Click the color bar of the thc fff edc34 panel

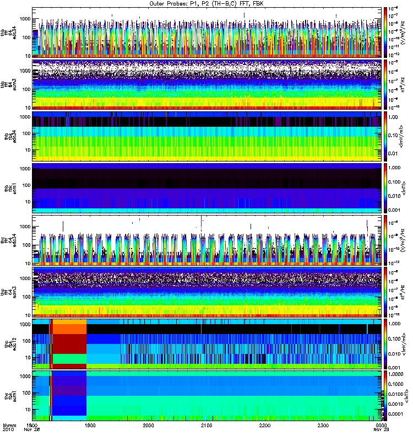coord(385,240)
